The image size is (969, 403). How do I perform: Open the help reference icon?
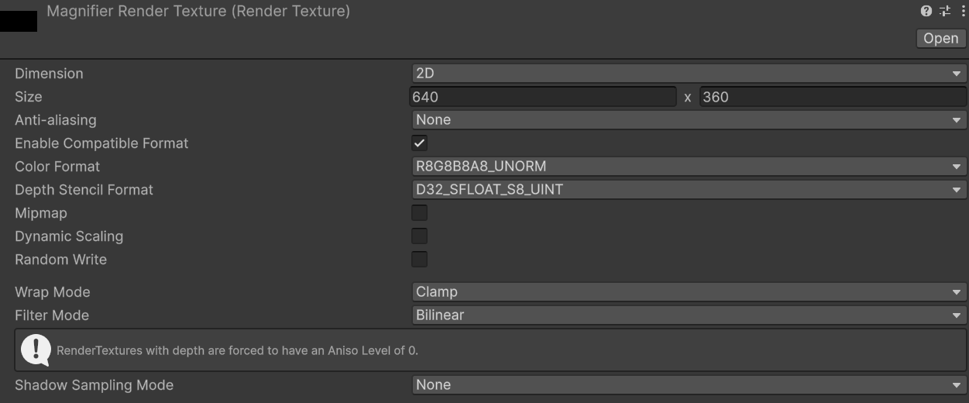point(926,11)
